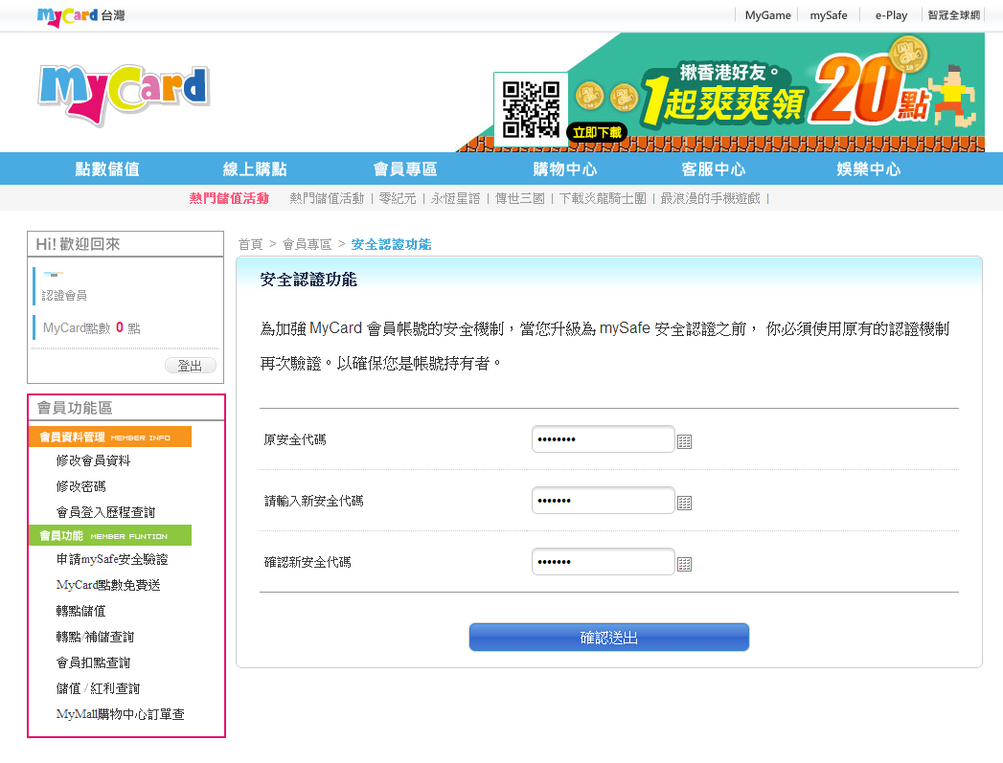Click 會員專區 breadcrumb link
Screen dimensions: 1003x763
[308, 244]
